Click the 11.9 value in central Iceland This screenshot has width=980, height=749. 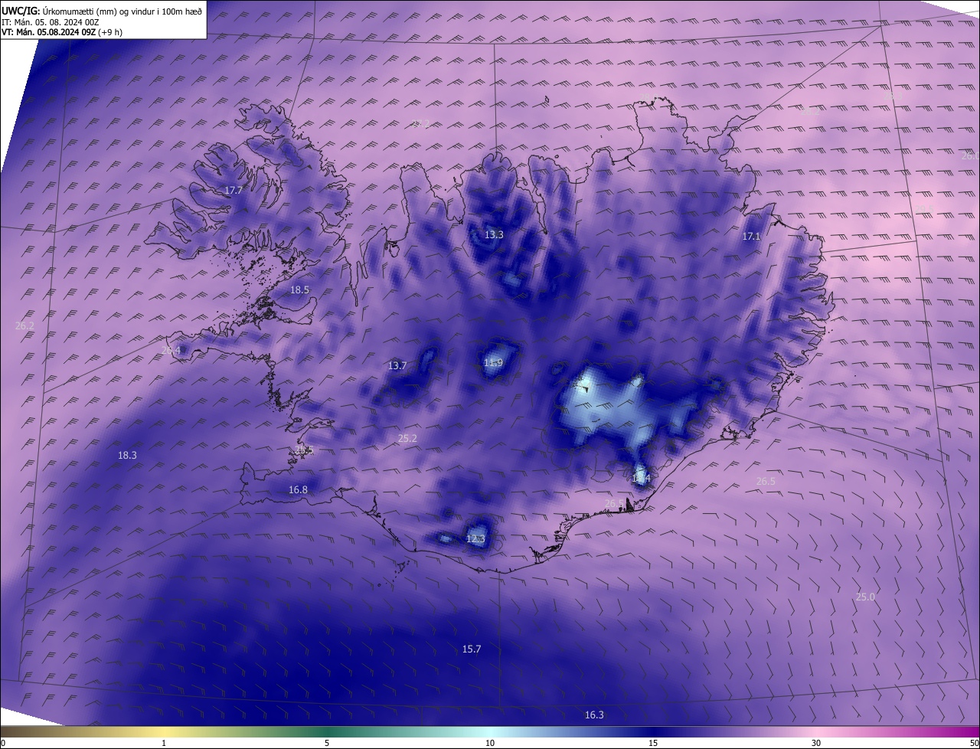(x=493, y=363)
